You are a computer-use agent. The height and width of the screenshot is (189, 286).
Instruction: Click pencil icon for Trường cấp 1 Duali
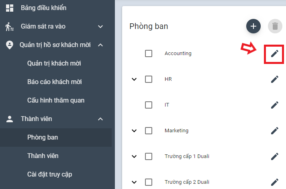pos(274,156)
